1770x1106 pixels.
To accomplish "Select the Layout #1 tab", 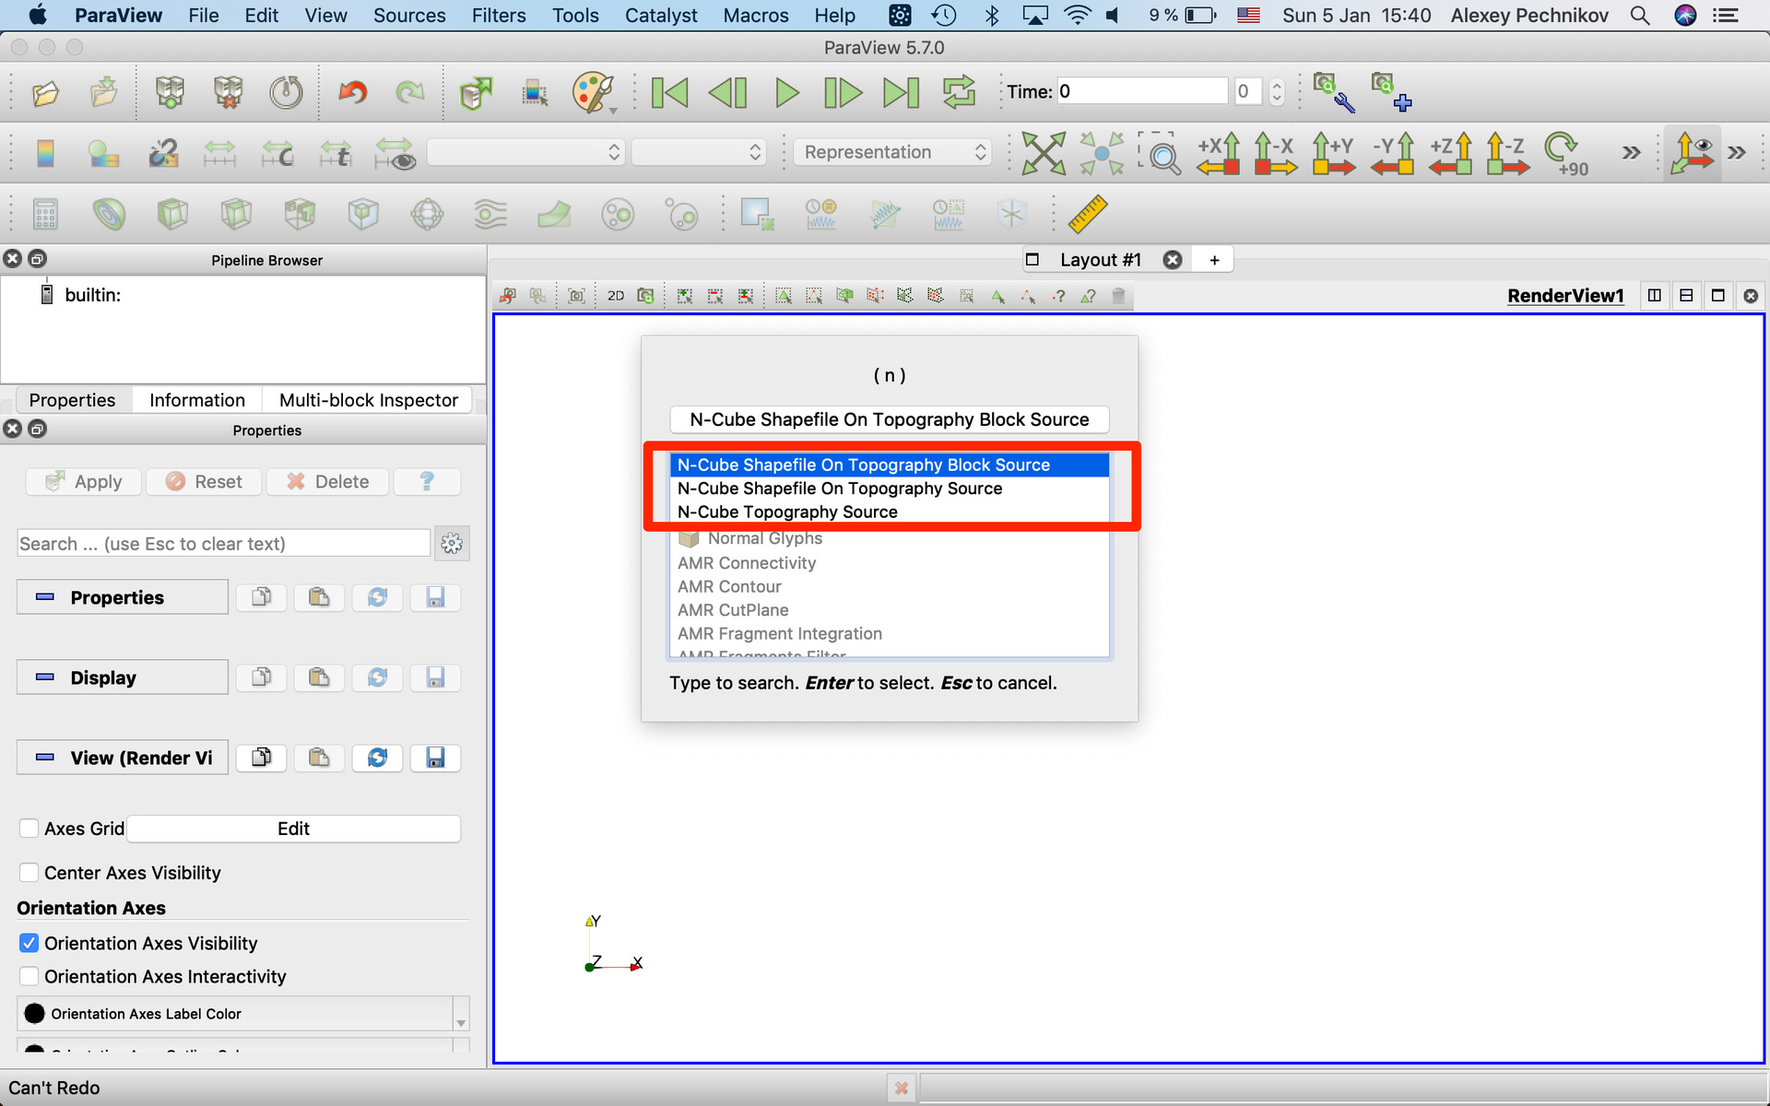I will click(1100, 260).
